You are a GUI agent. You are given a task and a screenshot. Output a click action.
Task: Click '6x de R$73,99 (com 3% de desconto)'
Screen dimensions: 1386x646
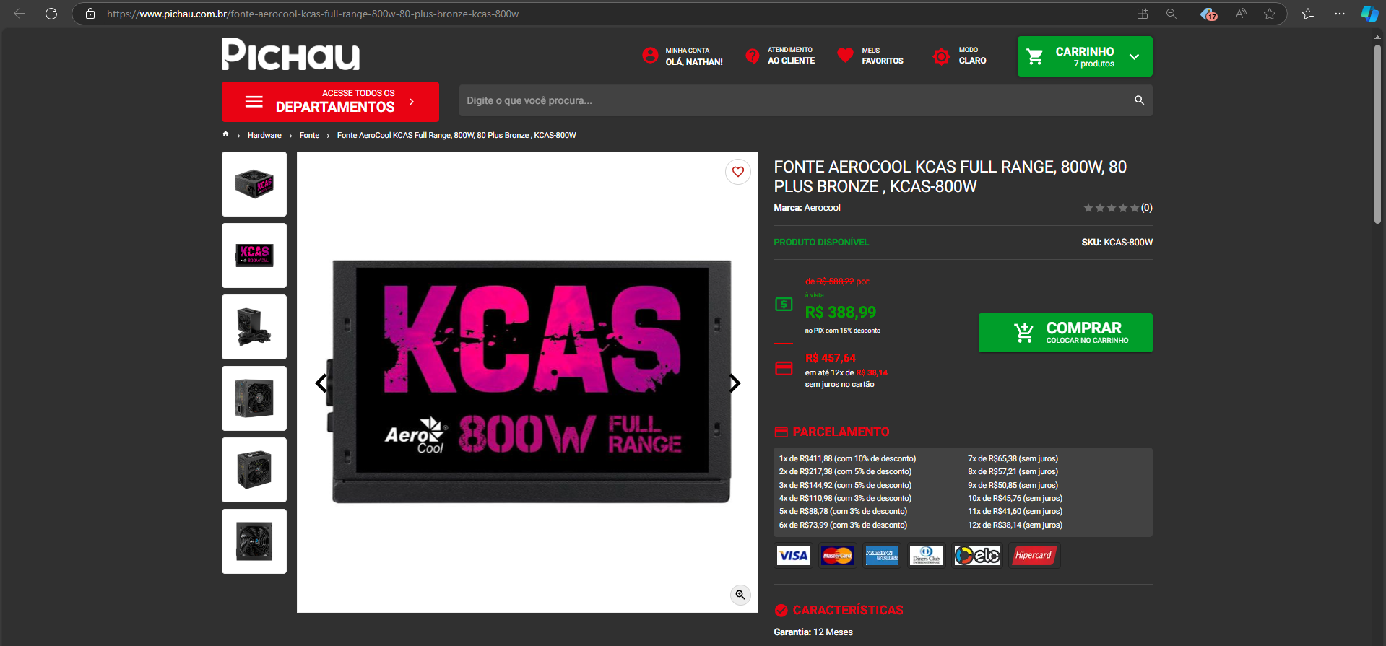(x=843, y=525)
